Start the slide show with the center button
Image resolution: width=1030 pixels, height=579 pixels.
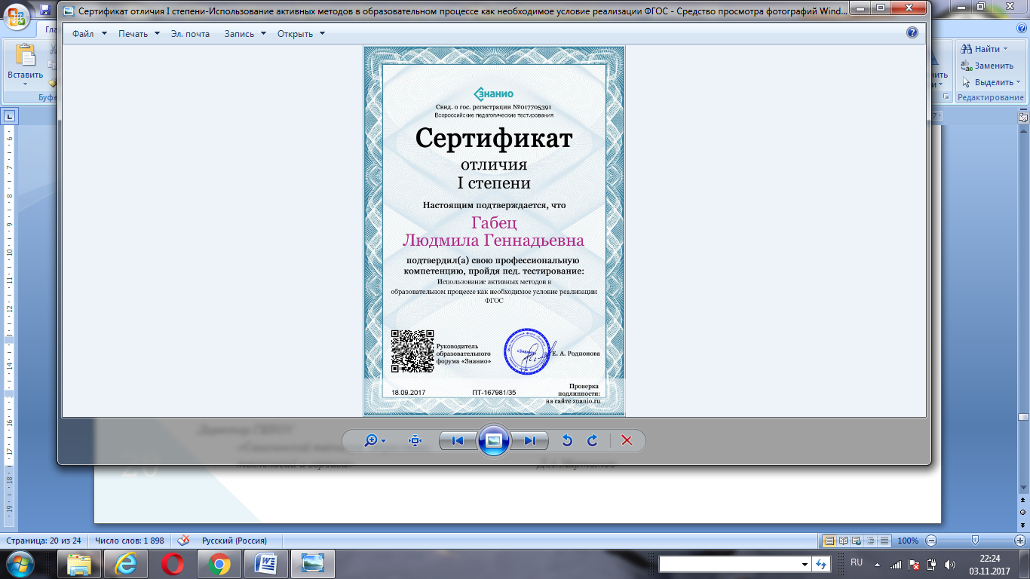(494, 440)
